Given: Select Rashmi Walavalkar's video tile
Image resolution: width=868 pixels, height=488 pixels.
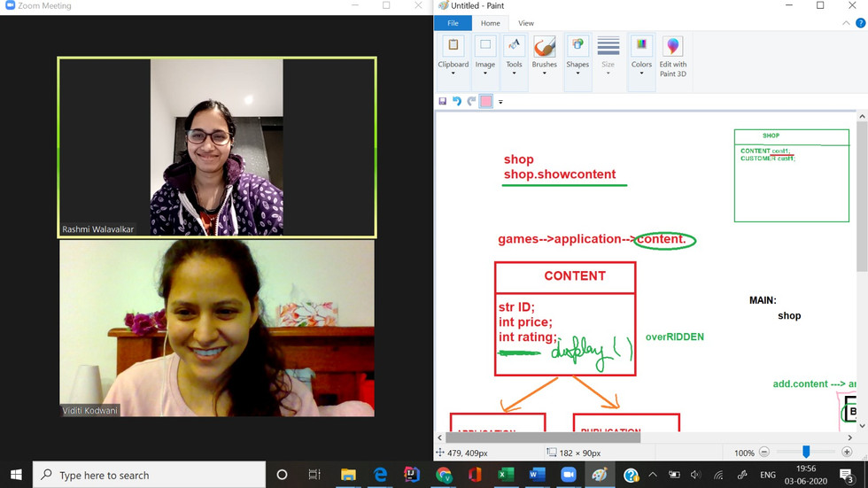Looking at the screenshot, I should point(217,147).
